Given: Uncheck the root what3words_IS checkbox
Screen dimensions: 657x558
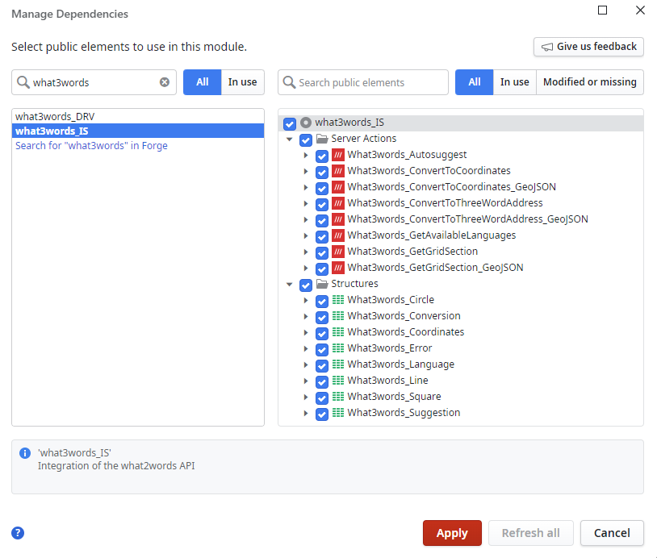Looking at the screenshot, I should click(290, 123).
